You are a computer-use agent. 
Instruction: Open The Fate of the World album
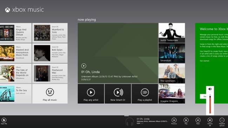pos(16,73)
